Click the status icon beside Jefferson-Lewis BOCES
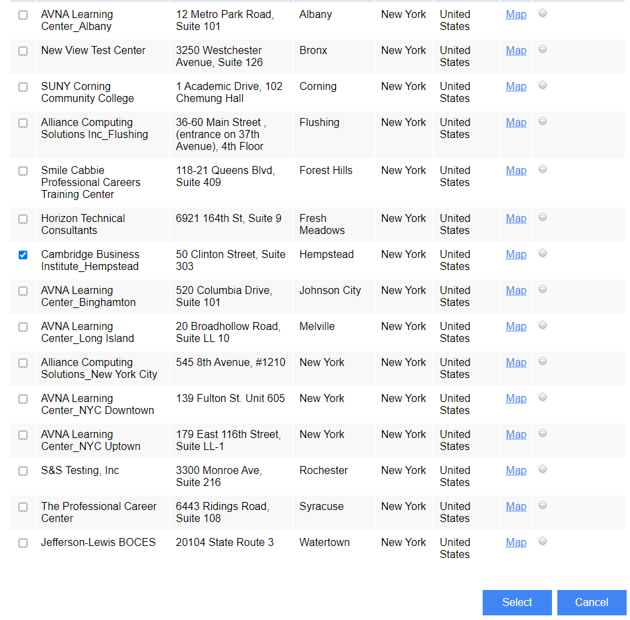Screen dimensions: 630x620 pos(543,540)
